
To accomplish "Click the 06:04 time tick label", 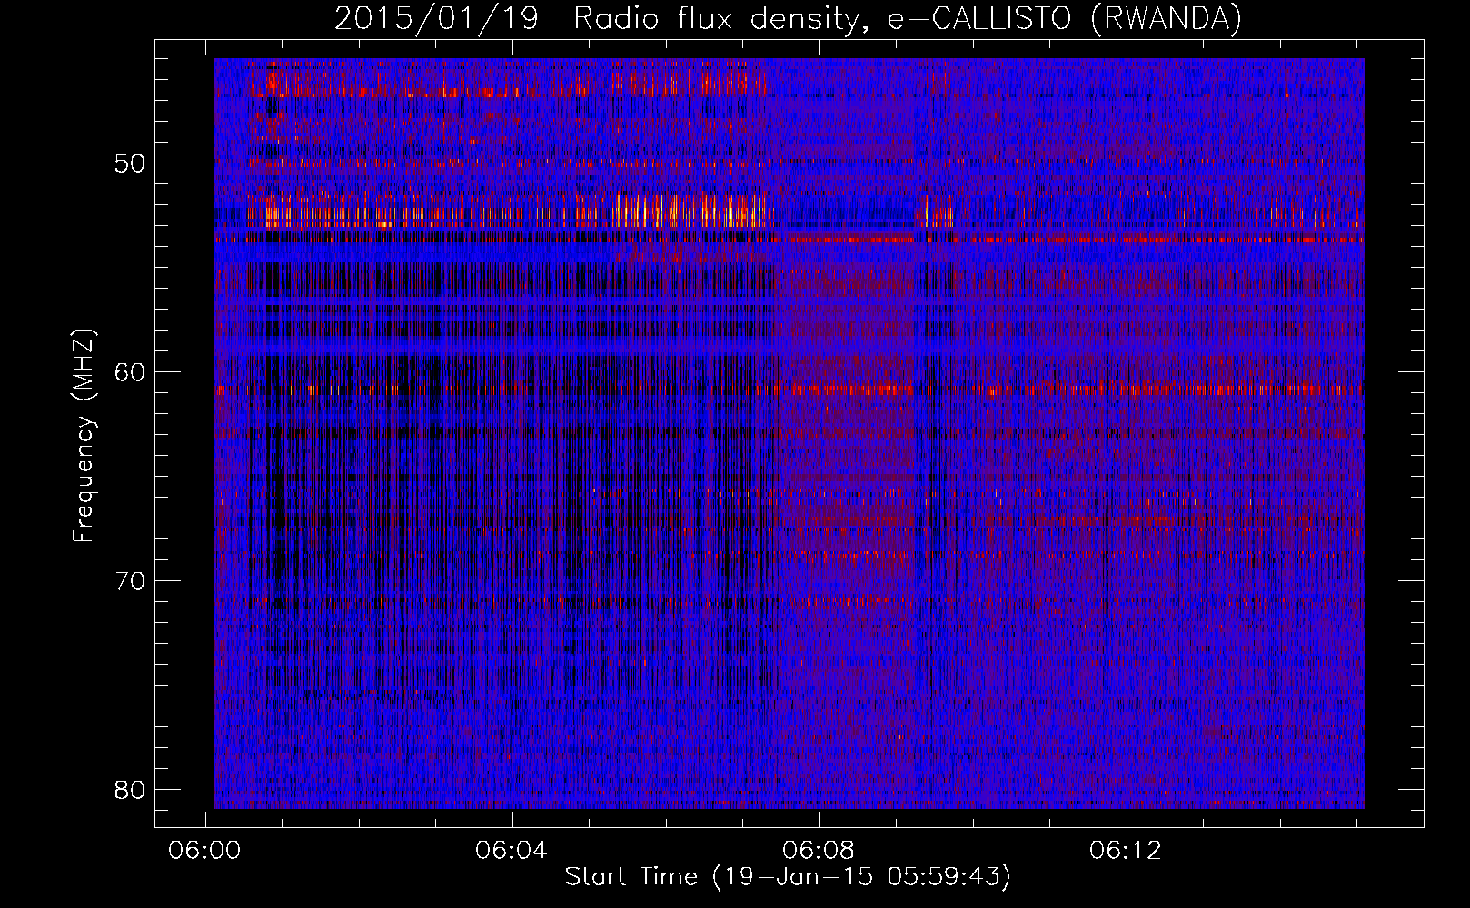I will [x=512, y=850].
